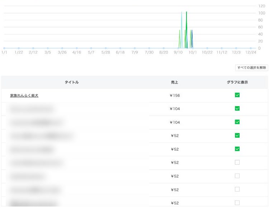
Task: Enable graph display for the eighth table row
Action: tap(237, 189)
